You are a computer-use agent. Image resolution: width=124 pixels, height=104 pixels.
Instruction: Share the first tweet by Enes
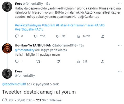[103, 36]
